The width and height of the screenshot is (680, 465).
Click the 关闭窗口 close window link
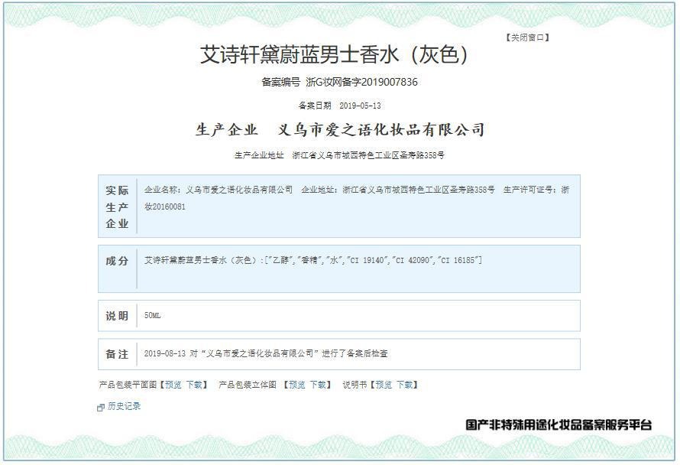(527, 37)
